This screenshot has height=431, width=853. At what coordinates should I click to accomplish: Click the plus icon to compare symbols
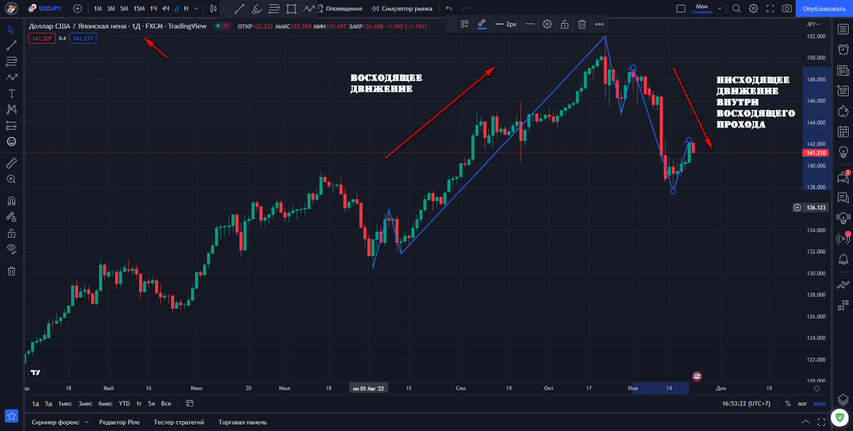77,9
